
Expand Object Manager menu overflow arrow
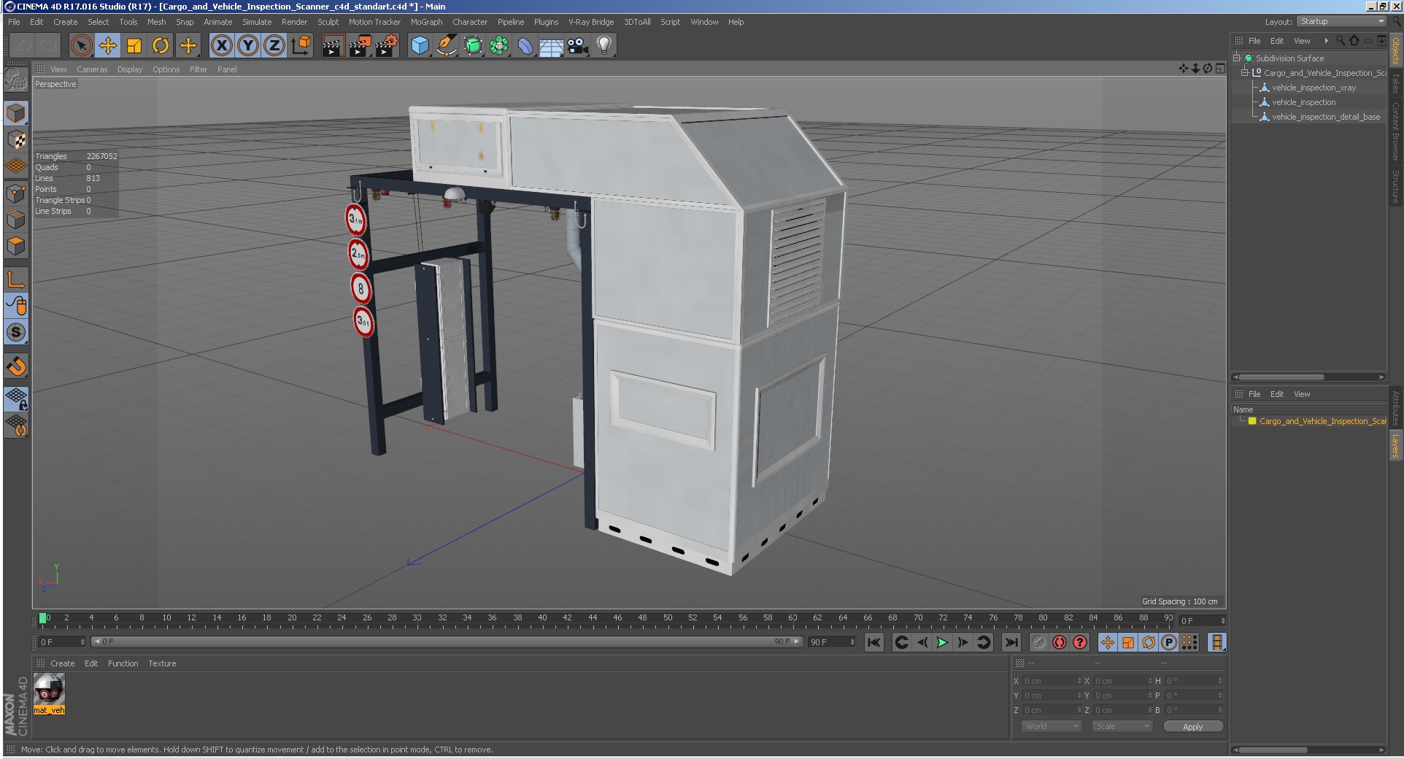1326,41
